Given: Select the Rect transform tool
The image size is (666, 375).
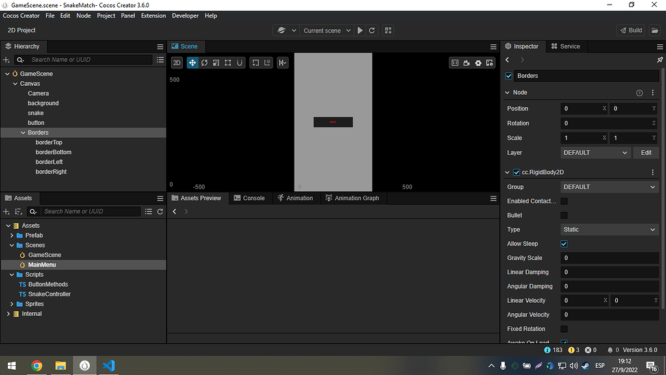Looking at the screenshot, I should point(228,63).
